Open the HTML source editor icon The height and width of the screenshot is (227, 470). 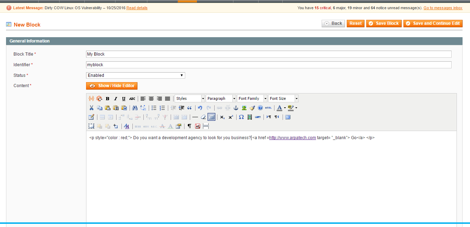pos(268,108)
